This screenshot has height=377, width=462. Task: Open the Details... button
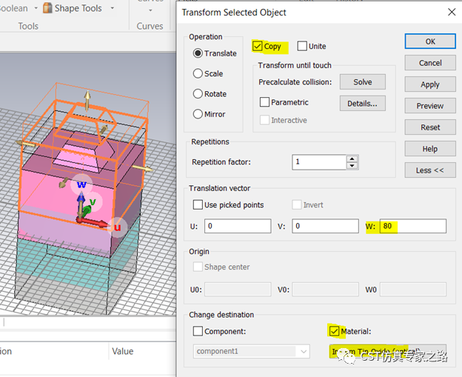click(362, 104)
